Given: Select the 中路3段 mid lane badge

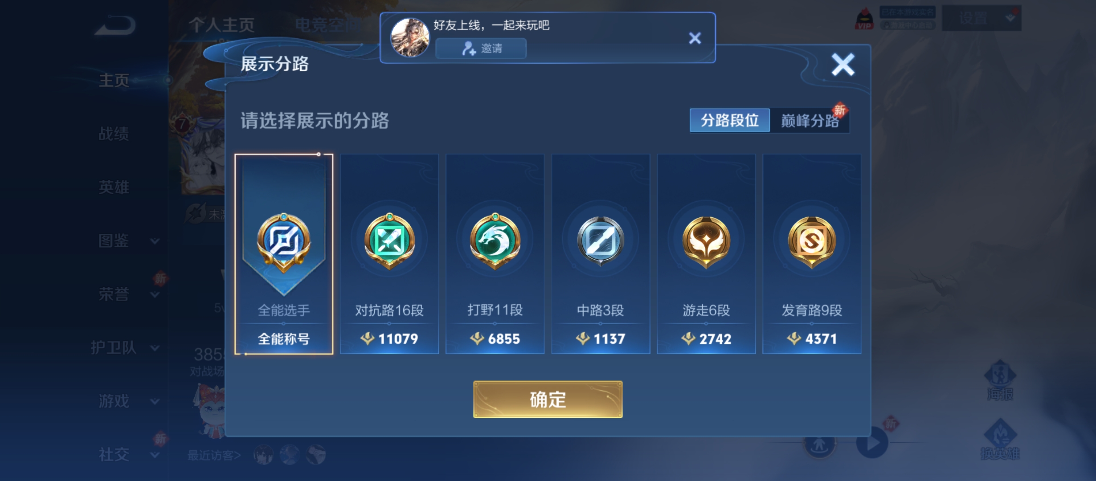Looking at the screenshot, I should pos(601,254).
